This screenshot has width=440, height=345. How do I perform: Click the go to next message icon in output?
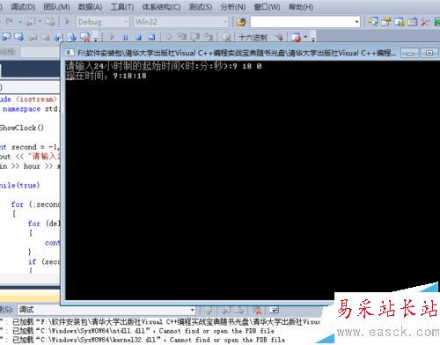pyautogui.click(x=240, y=310)
